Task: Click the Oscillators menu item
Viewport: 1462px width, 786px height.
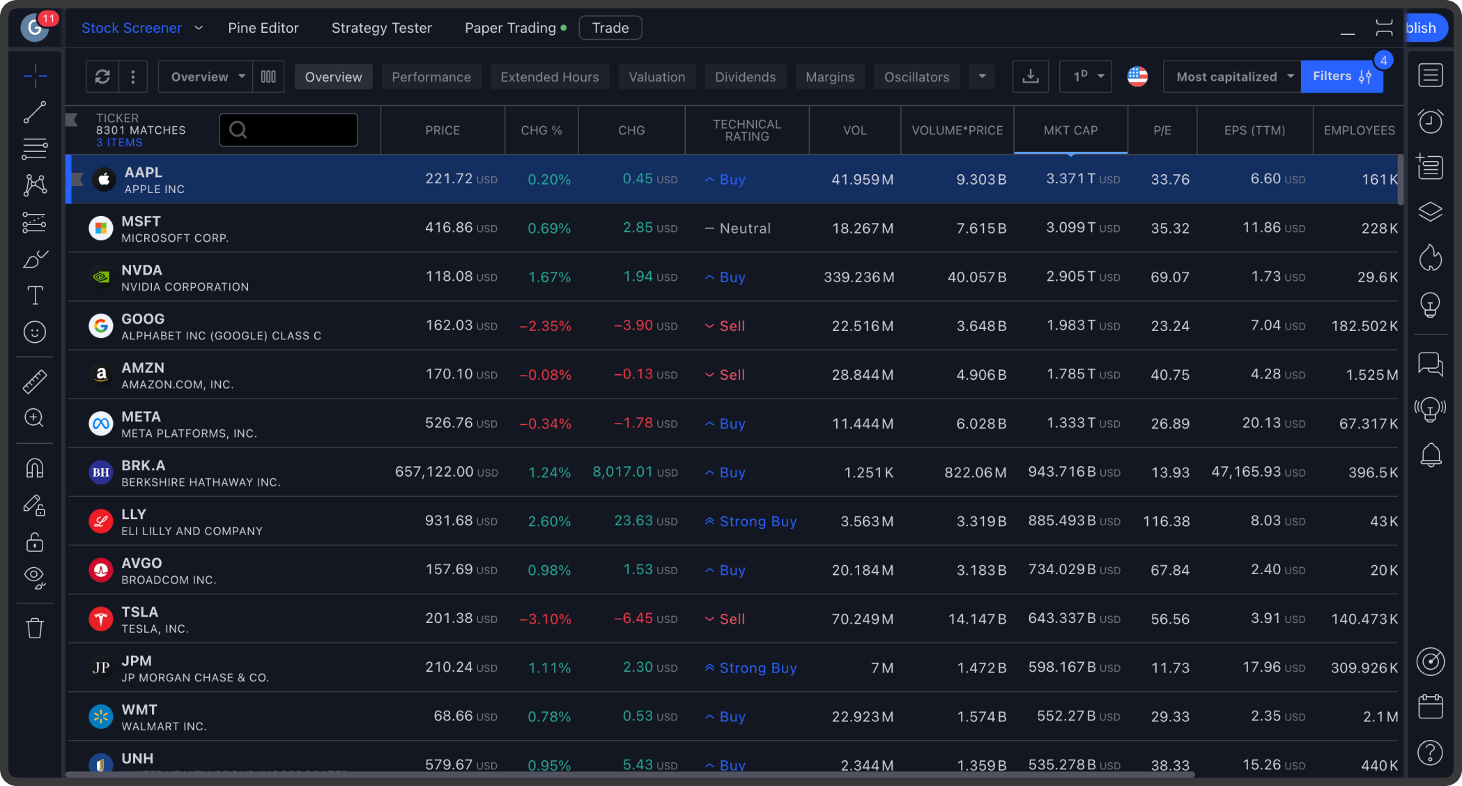Action: click(916, 75)
